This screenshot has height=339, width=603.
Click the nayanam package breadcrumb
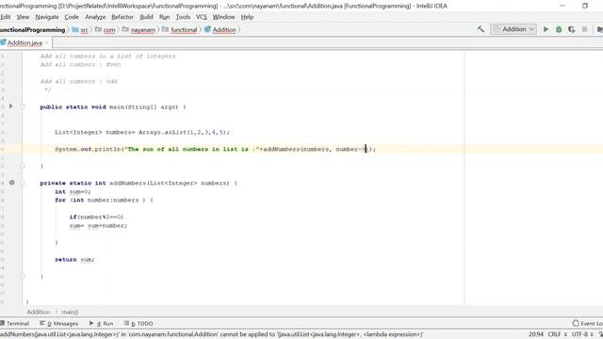[139, 29]
